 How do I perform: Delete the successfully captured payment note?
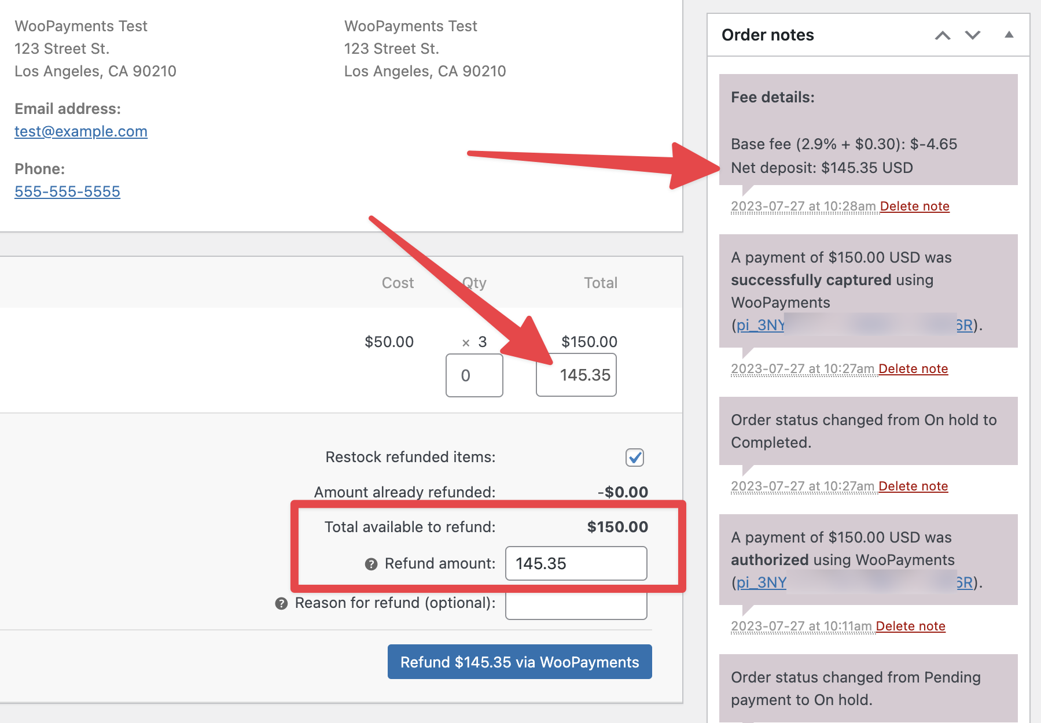(913, 369)
